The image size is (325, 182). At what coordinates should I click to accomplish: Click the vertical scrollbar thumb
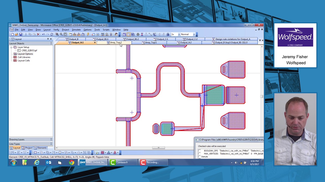(262, 96)
